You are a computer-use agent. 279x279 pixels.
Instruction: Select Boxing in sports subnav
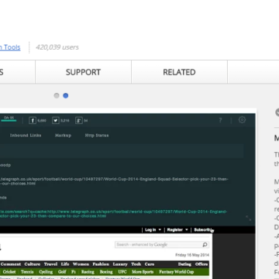pyautogui.click(x=106, y=272)
